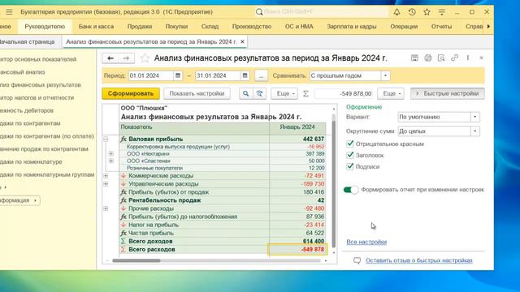Click Показать настройки button
Viewport: 520px width, 292px height.
(x=197, y=94)
